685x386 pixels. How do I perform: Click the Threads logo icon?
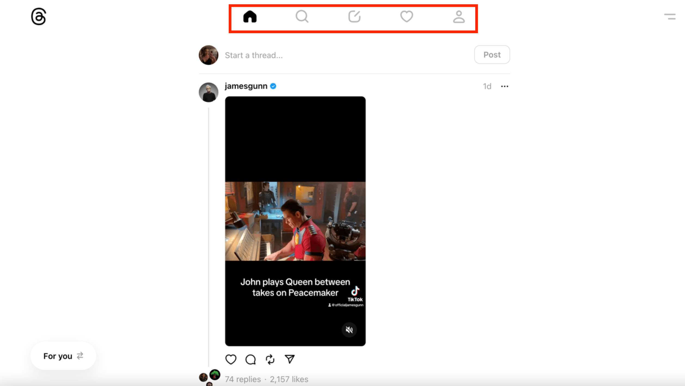(x=38, y=16)
